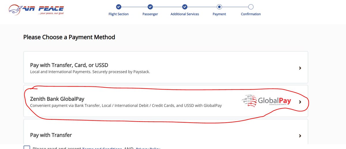
Task: Click the GlobalPay logo image
Action: [266, 101]
